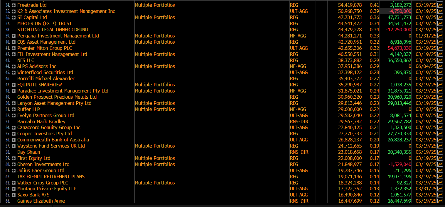445x207 pixels.
Task: Open chart icon for Pengana Investment Management
Action: 440,36
